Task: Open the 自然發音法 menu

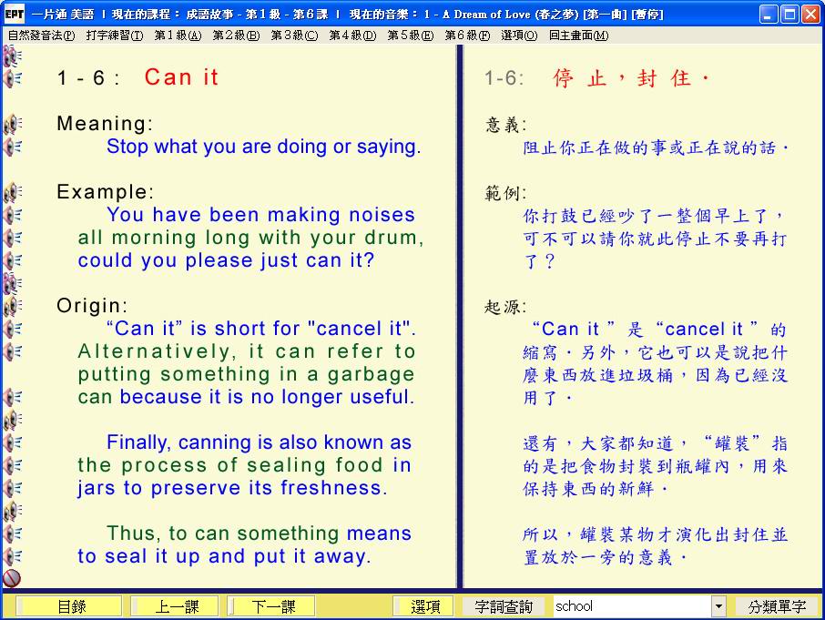Action: (41, 36)
